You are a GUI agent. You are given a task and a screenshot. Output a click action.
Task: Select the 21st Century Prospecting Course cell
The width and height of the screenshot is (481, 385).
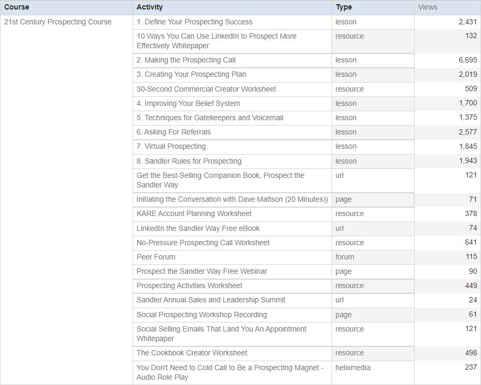tap(58, 22)
